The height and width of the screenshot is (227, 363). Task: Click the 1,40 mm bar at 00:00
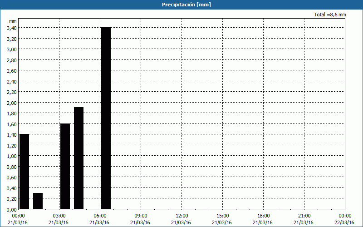coord(25,172)
